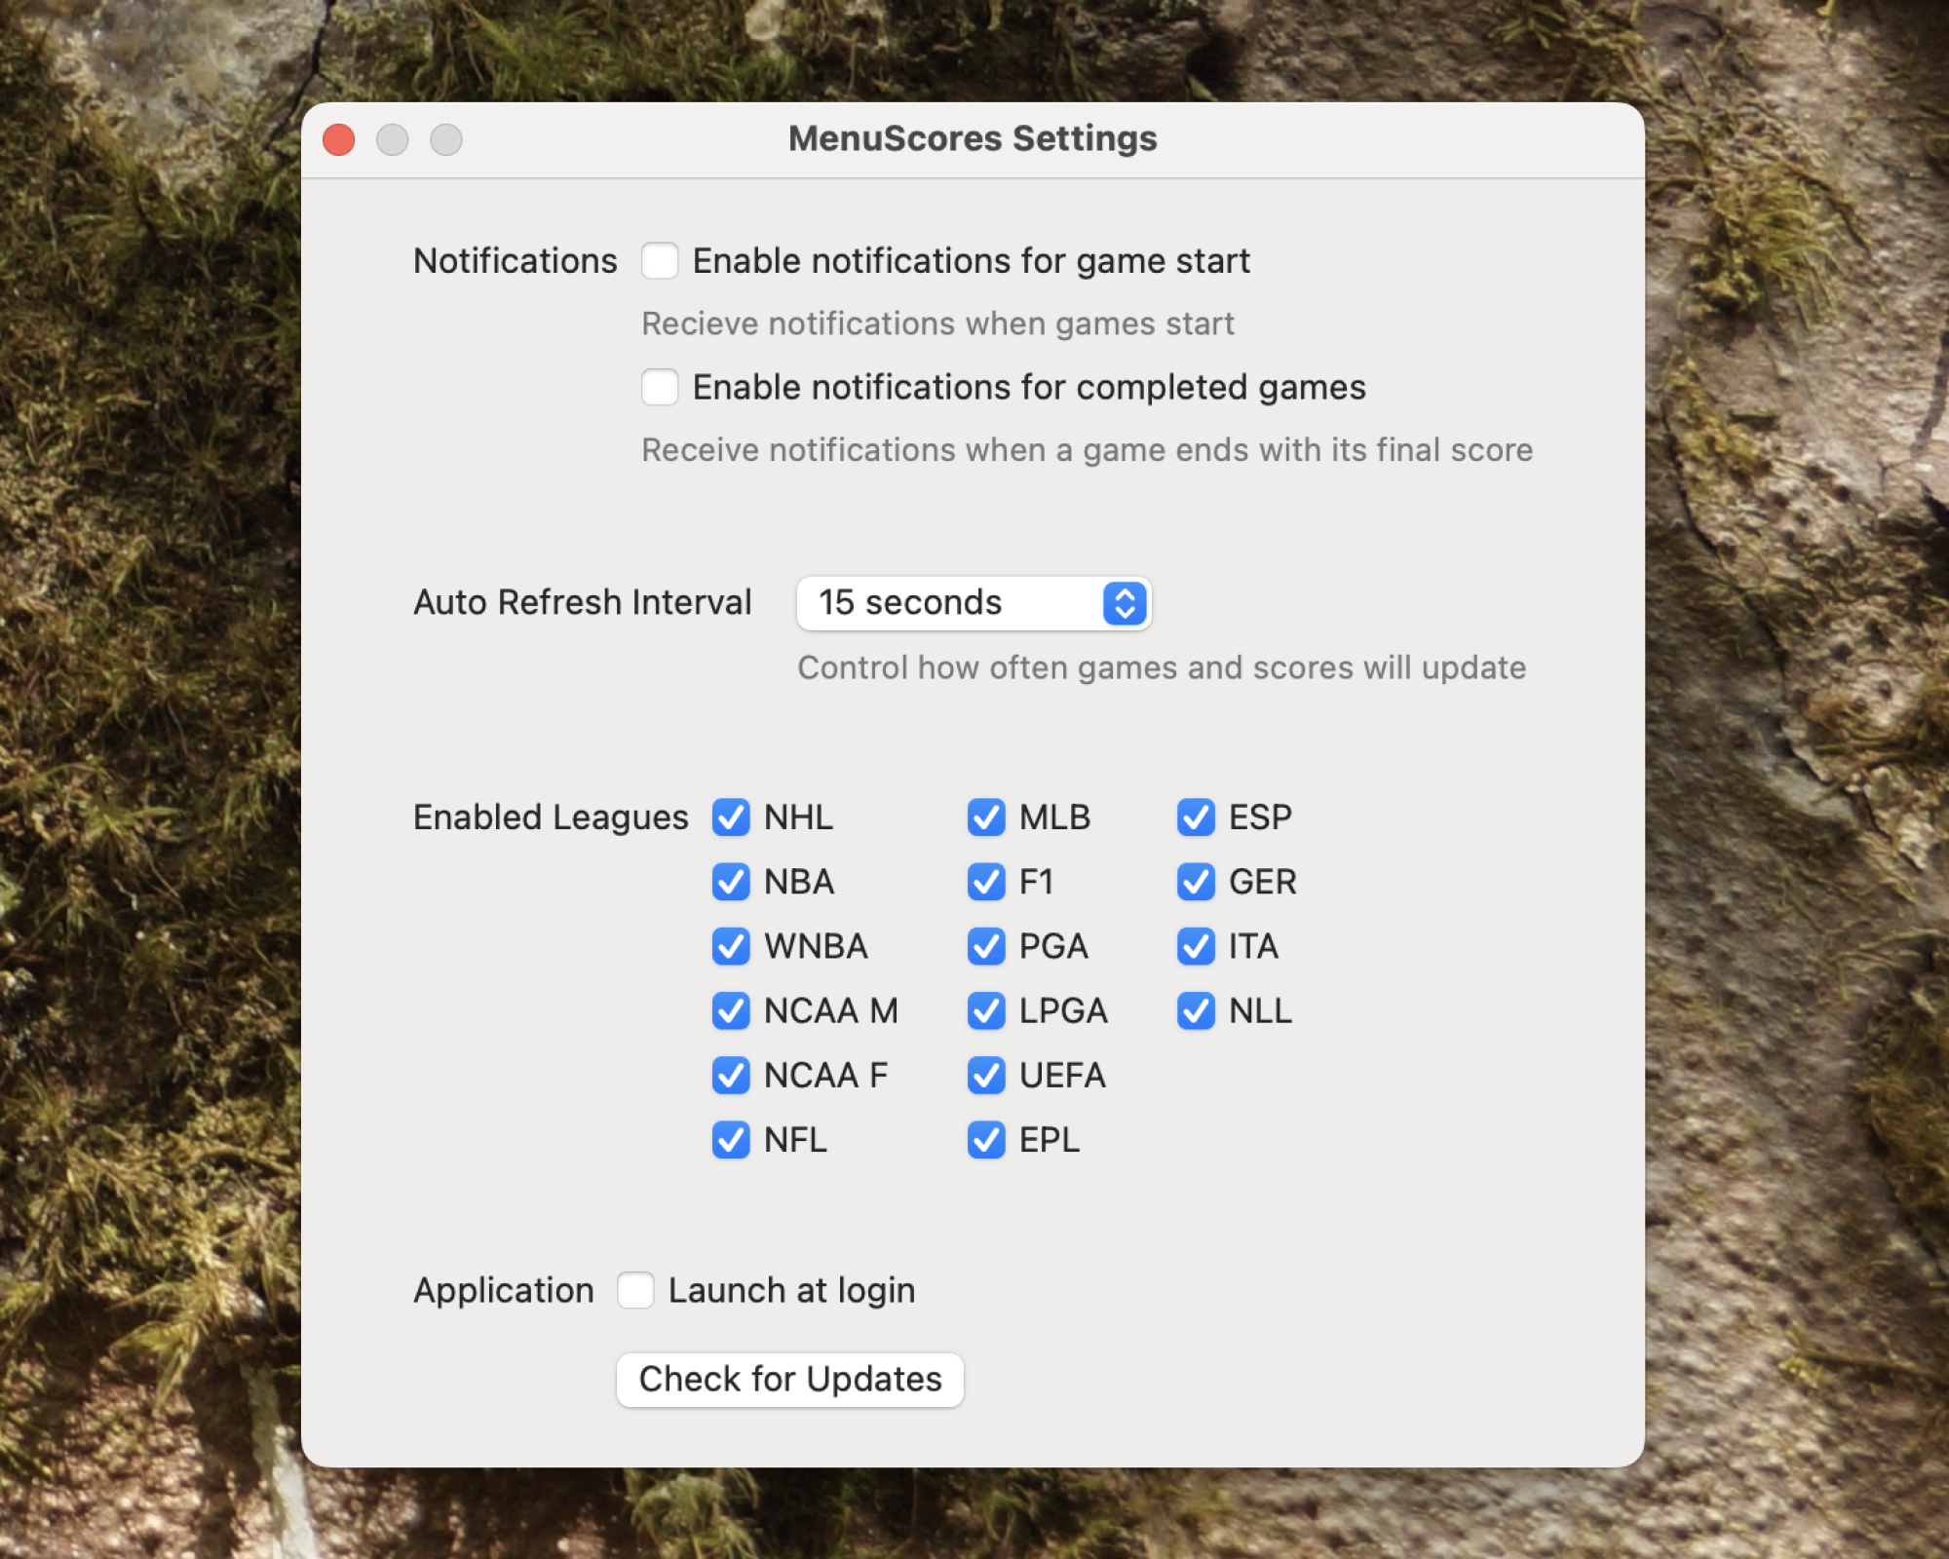Uncheck the NCAA F league
The width and height of the screenshot is (1949, 1559).
(x=730, y=1076)
